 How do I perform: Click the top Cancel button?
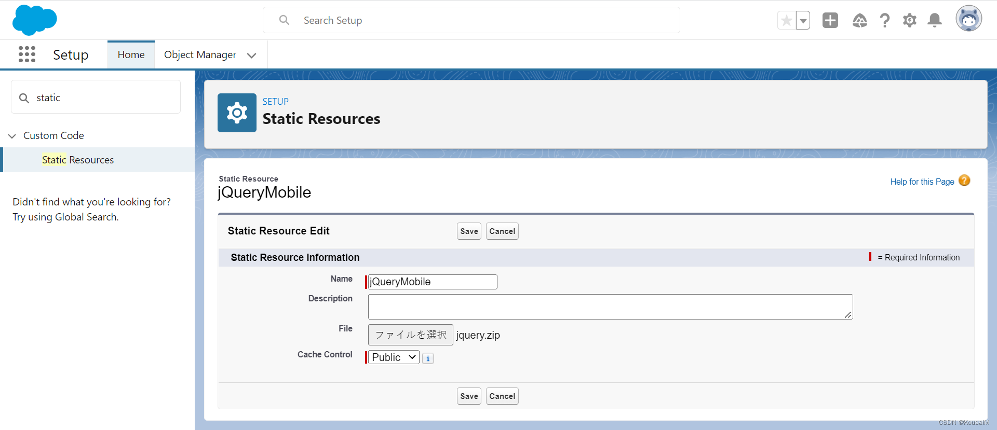[x=502, y=231]
